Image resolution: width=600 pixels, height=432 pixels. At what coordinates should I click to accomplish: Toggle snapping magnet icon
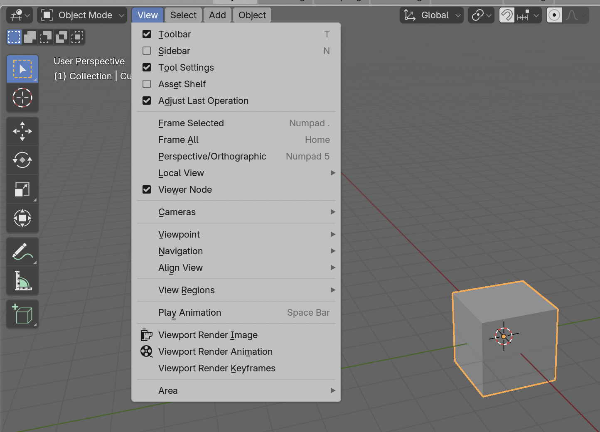507,15
